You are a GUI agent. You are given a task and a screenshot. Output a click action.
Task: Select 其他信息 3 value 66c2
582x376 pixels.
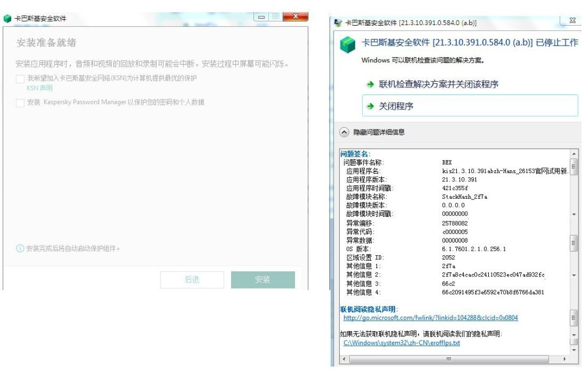click(x=448, y=284)
